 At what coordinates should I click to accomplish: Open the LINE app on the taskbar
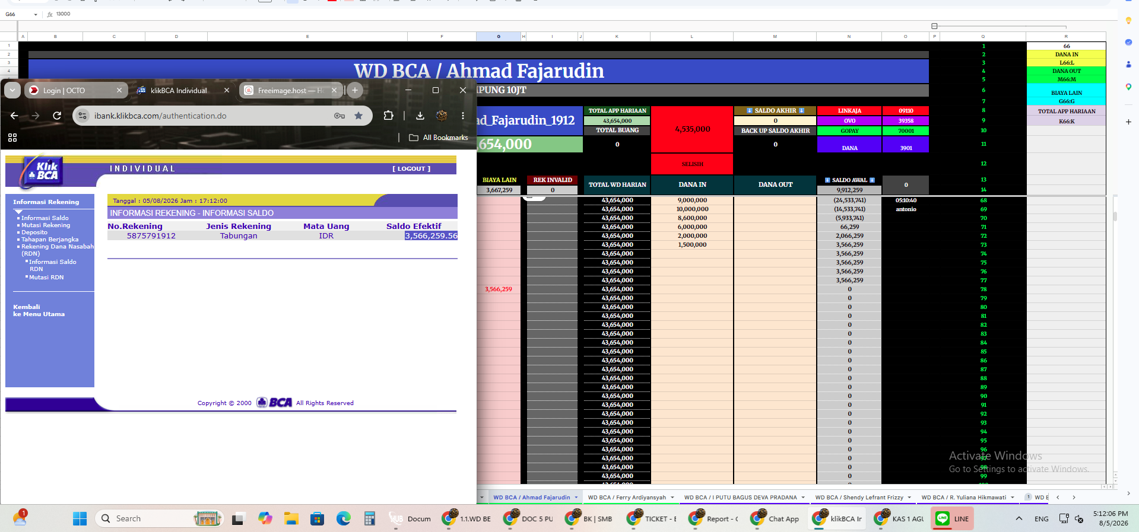click(953, 519)
